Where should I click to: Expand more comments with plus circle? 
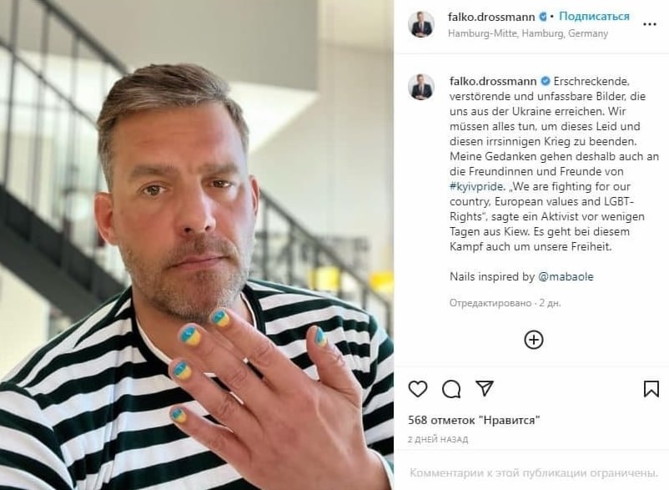click(533, 341)
